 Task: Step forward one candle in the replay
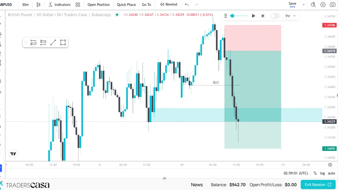[x=263, y=16]
